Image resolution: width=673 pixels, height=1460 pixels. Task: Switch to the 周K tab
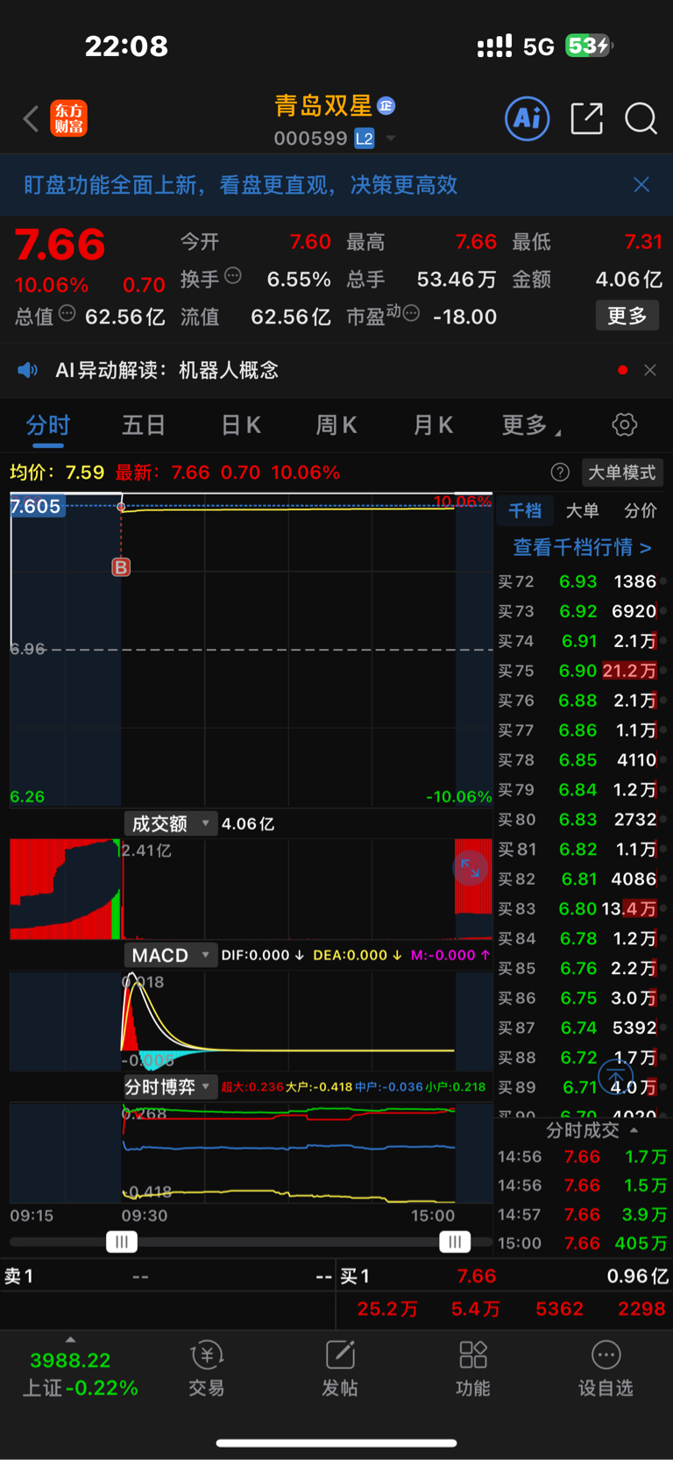[x=336, y=425]
